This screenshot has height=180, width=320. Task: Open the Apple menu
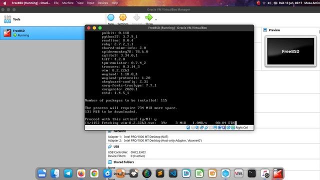click(x=4, y=3)
